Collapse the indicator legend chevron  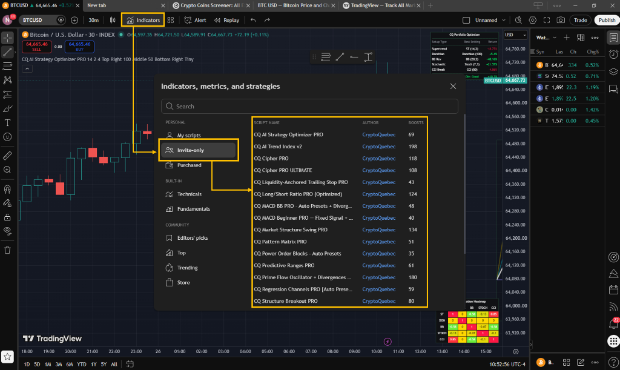[x=27, y=69]
